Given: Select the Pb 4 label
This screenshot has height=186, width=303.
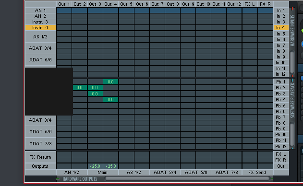Looking at the screenshot, I should 281,100.
